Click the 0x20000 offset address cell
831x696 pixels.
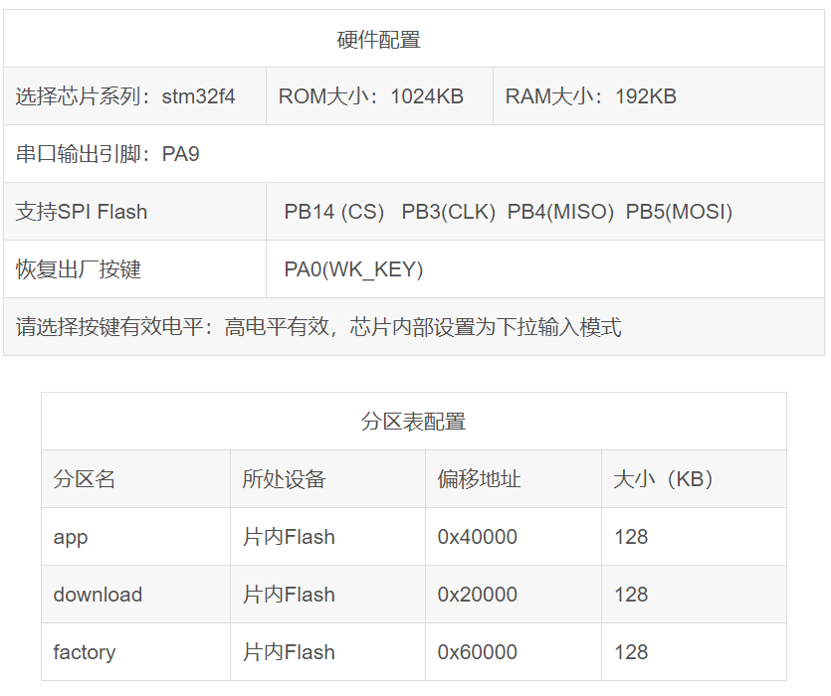478,595
